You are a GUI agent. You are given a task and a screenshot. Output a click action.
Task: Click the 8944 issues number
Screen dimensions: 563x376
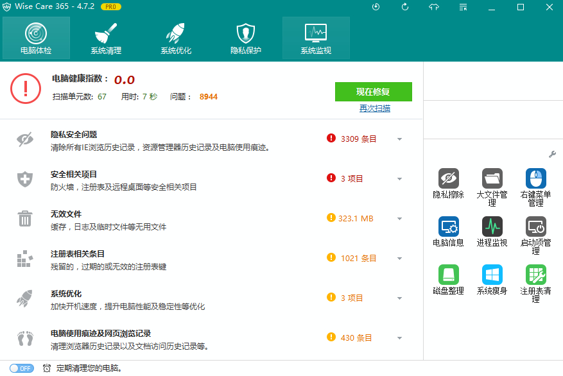click(x=209, y=97)
